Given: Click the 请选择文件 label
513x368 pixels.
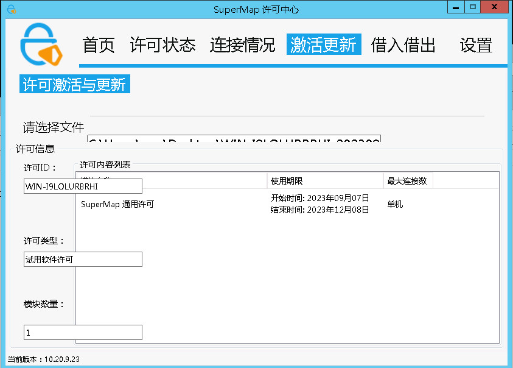Looking at the screenshot, I should (54, 127).
